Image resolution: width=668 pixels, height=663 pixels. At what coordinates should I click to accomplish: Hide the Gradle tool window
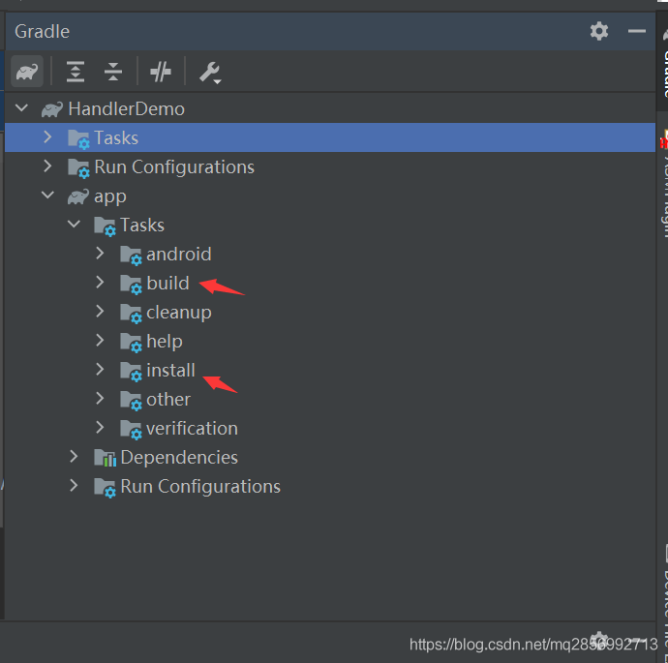pyautogui.click(x=636, y=31)
